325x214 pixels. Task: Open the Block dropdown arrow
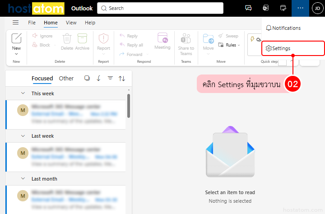pos(55,45)
